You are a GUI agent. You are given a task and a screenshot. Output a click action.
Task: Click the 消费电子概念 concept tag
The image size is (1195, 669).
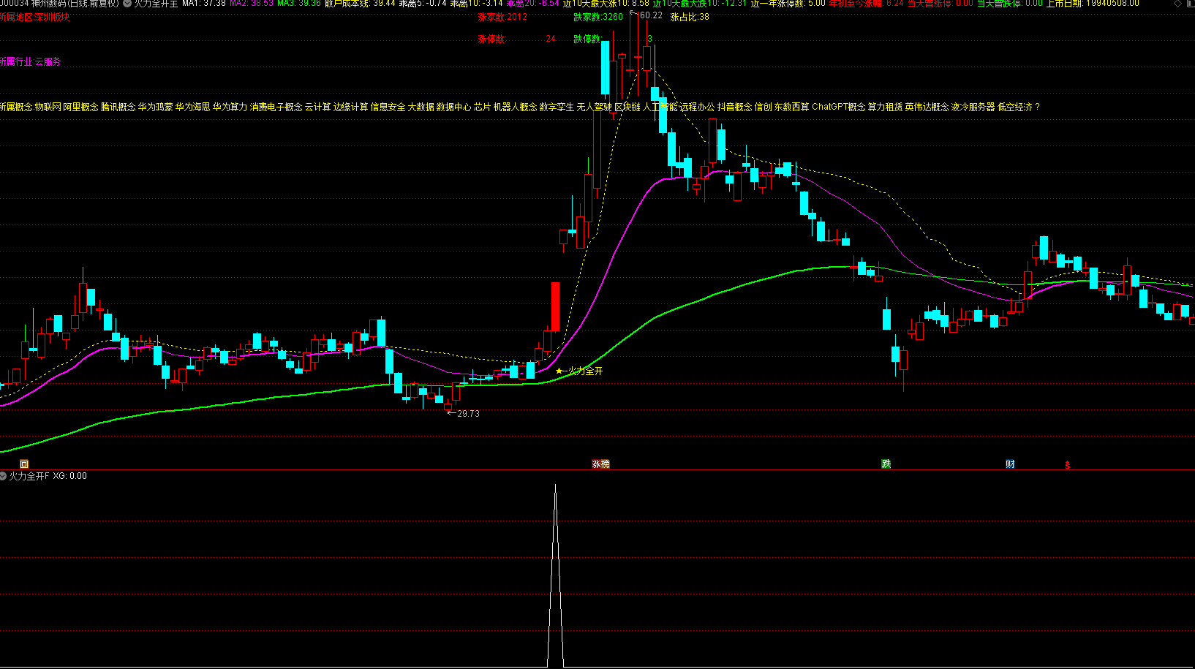tap(276, 107)
